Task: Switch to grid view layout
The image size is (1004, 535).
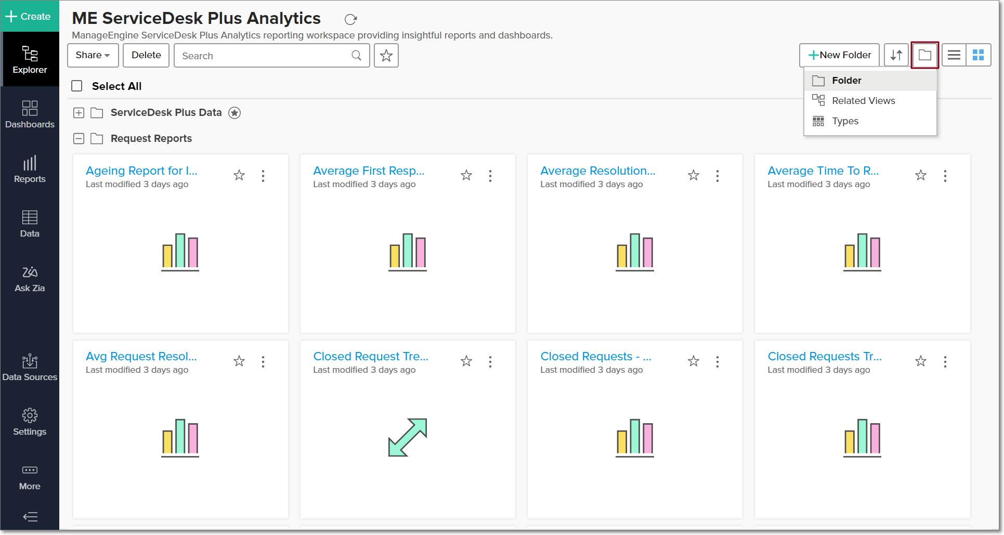Action: click(978, 55)
